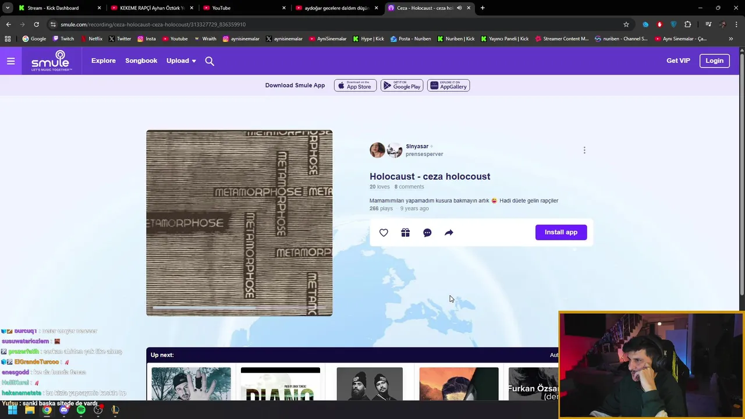The width and height of the screenshot is (745, 419).
Task: Open a new browser tab
Action: click(x=483, y=8)
